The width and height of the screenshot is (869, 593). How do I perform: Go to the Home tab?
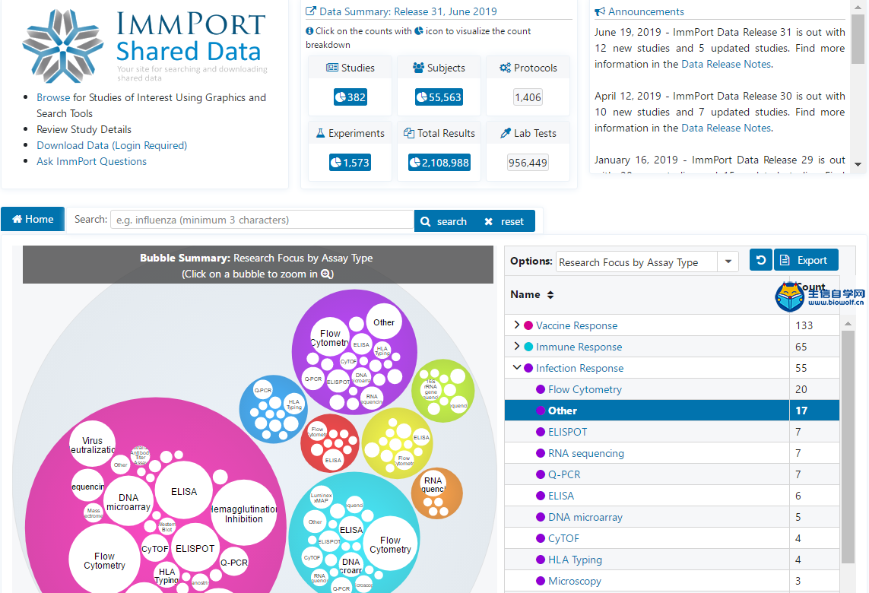[x=33, y=219]
